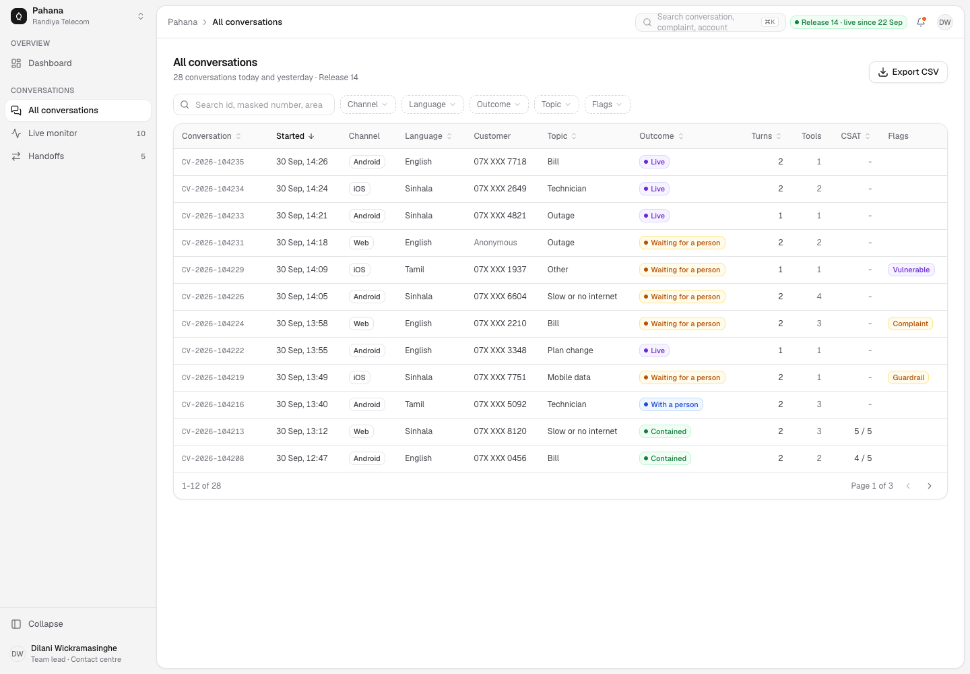
Task: Open the Flags filter dropdown
Action: click(x=608, y=104)
